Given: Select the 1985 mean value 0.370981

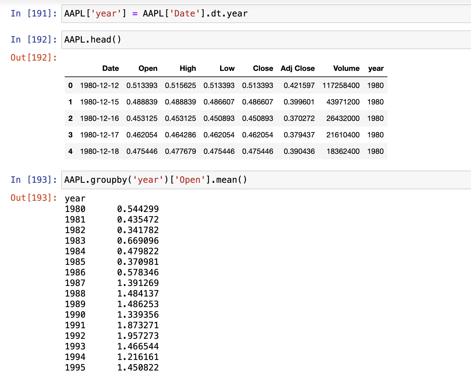Looking at the screenshot, I should [x=138, y=262].
